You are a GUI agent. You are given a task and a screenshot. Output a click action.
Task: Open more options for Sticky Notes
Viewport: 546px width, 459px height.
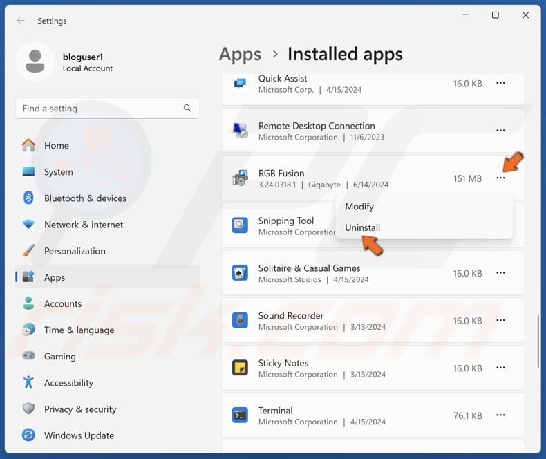500,368
